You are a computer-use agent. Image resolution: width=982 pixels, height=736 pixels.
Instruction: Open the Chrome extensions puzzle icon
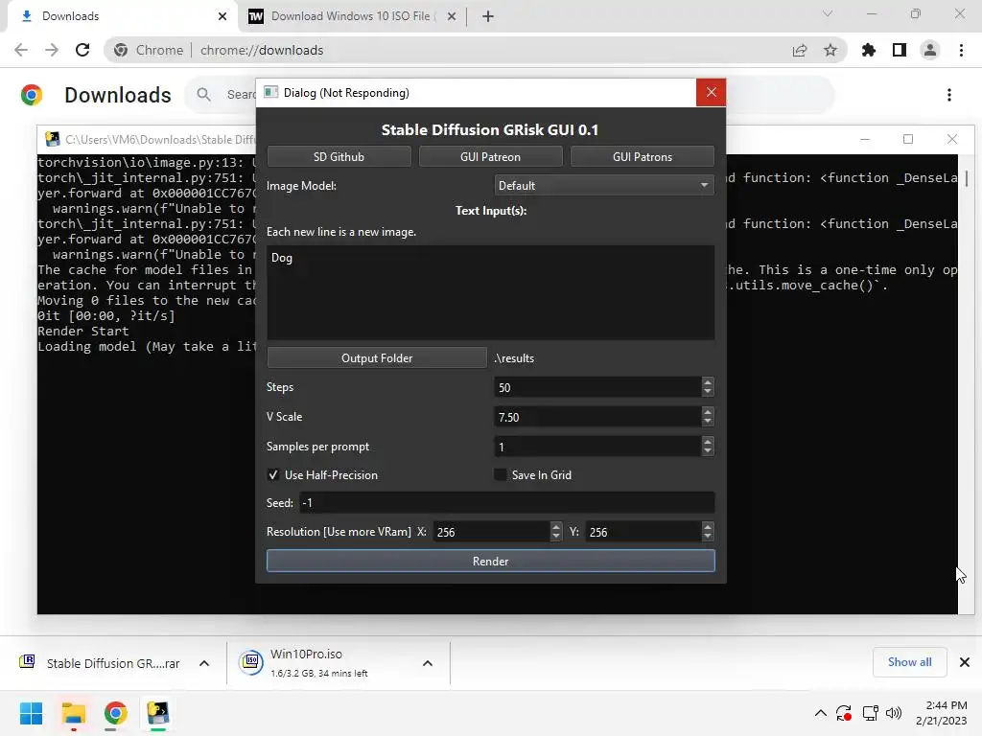(869, 50)
